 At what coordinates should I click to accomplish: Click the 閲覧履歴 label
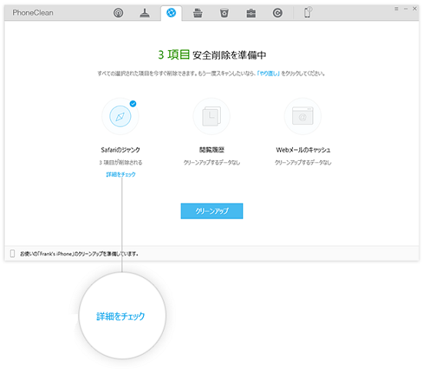click(x=211, y=150)
